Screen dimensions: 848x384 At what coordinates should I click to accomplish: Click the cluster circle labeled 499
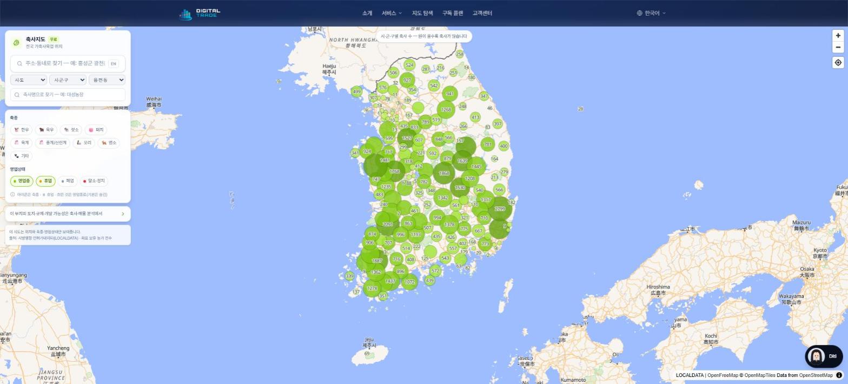pos(356,92)
